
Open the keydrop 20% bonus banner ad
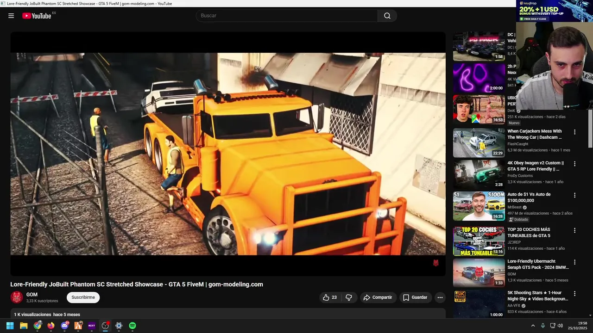coord(555,11)
